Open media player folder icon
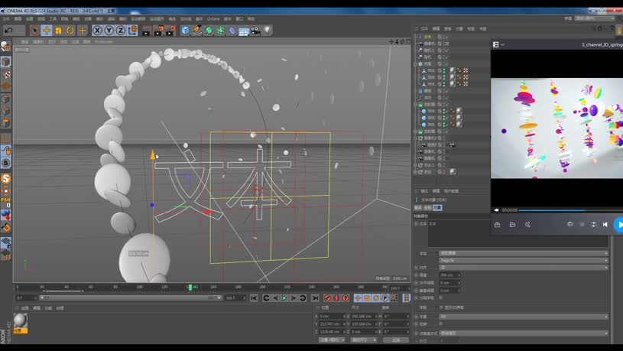Image resolution: width=623 pixels, height=351 pixels. point(513,225)
